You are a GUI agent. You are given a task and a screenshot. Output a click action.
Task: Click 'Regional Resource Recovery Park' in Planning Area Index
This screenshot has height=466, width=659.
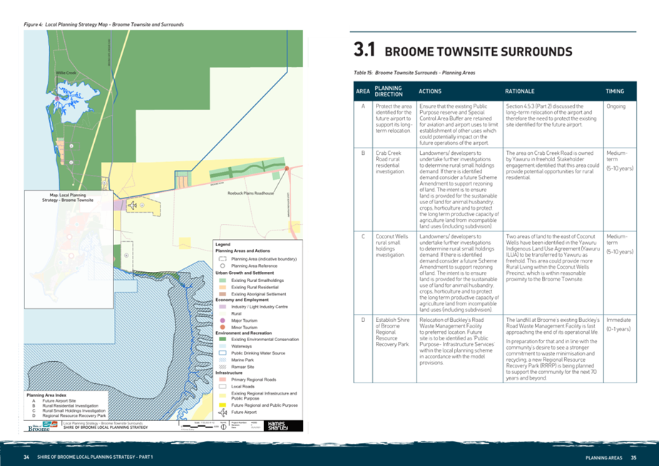click(74, 415)
